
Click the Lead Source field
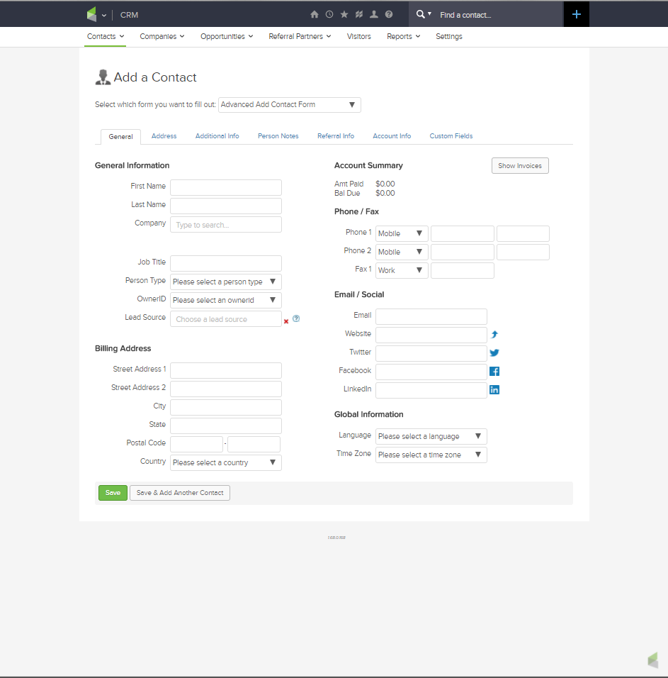pos(226,319)
